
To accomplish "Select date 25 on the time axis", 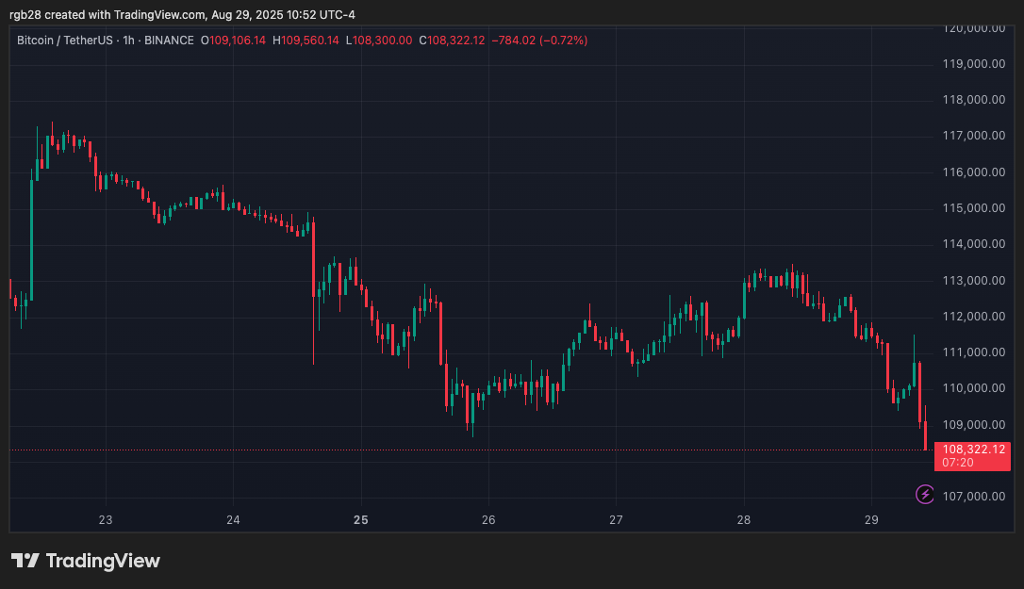I will (x=360, y=519).
